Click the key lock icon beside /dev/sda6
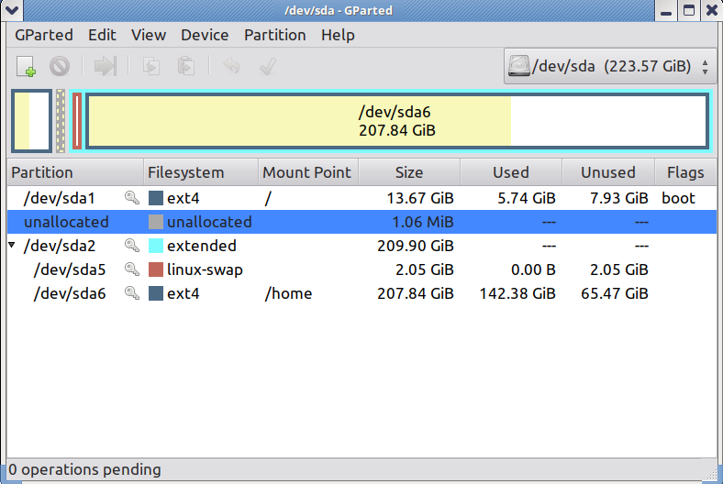Screen dimensions: 723x484 (132, 293)
